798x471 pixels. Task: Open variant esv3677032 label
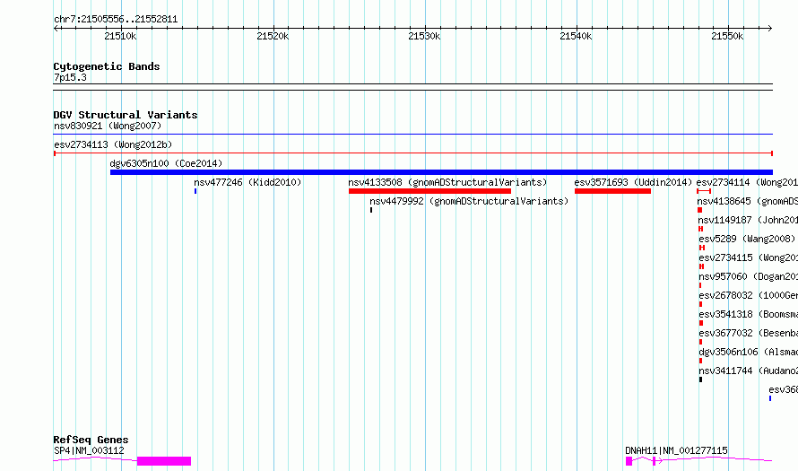(748, 333)
